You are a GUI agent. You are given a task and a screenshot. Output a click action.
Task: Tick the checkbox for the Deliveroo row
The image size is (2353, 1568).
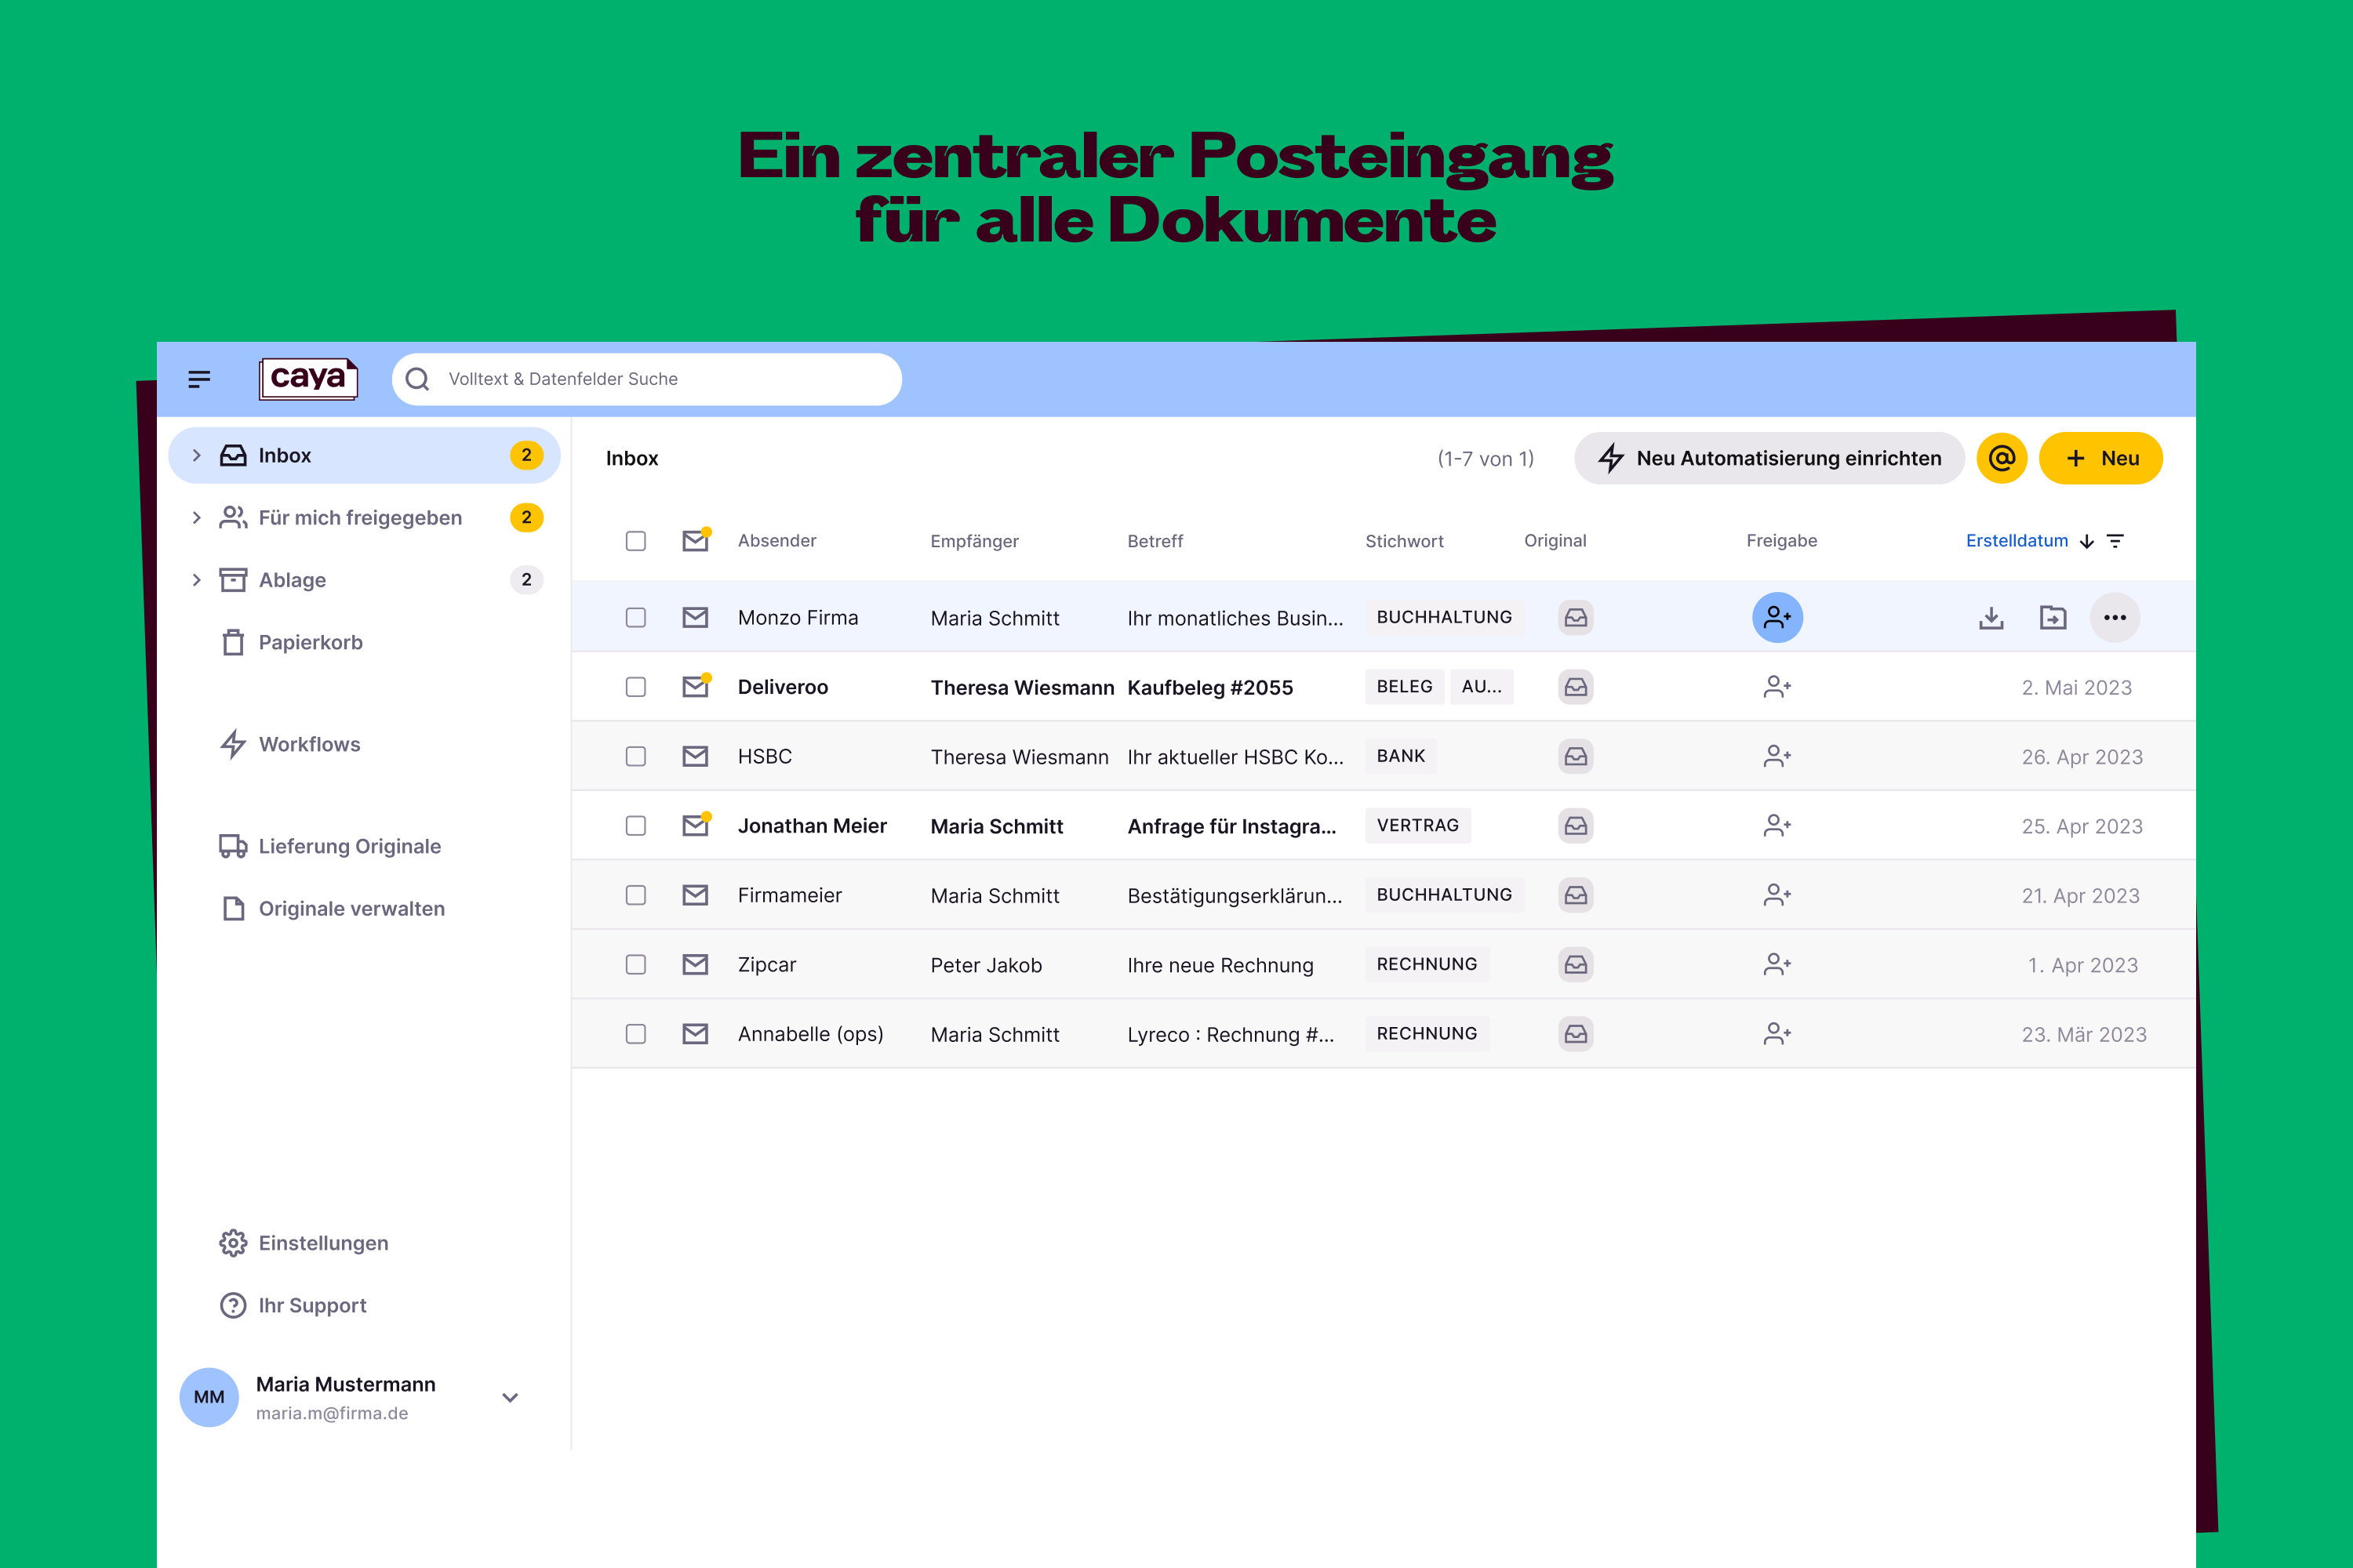(x=635, y=687)
